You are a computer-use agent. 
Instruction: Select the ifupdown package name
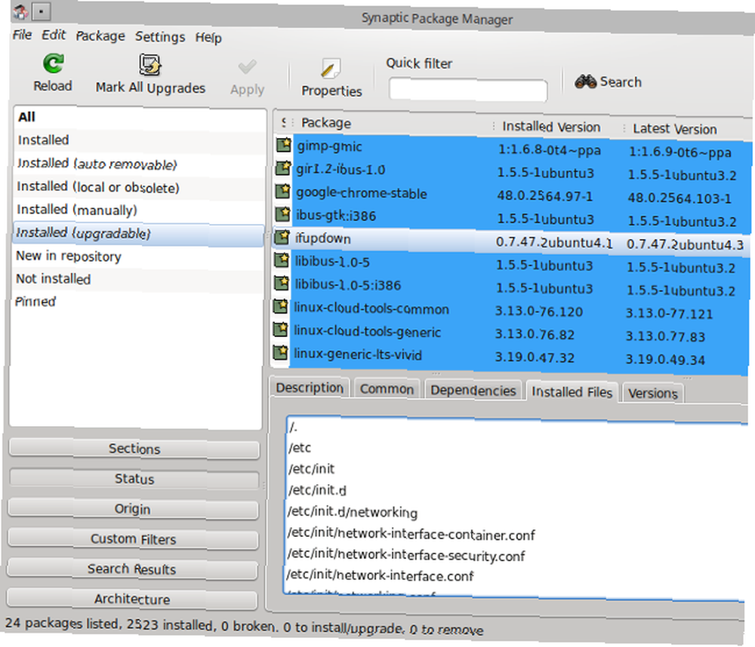pos(322,238)
